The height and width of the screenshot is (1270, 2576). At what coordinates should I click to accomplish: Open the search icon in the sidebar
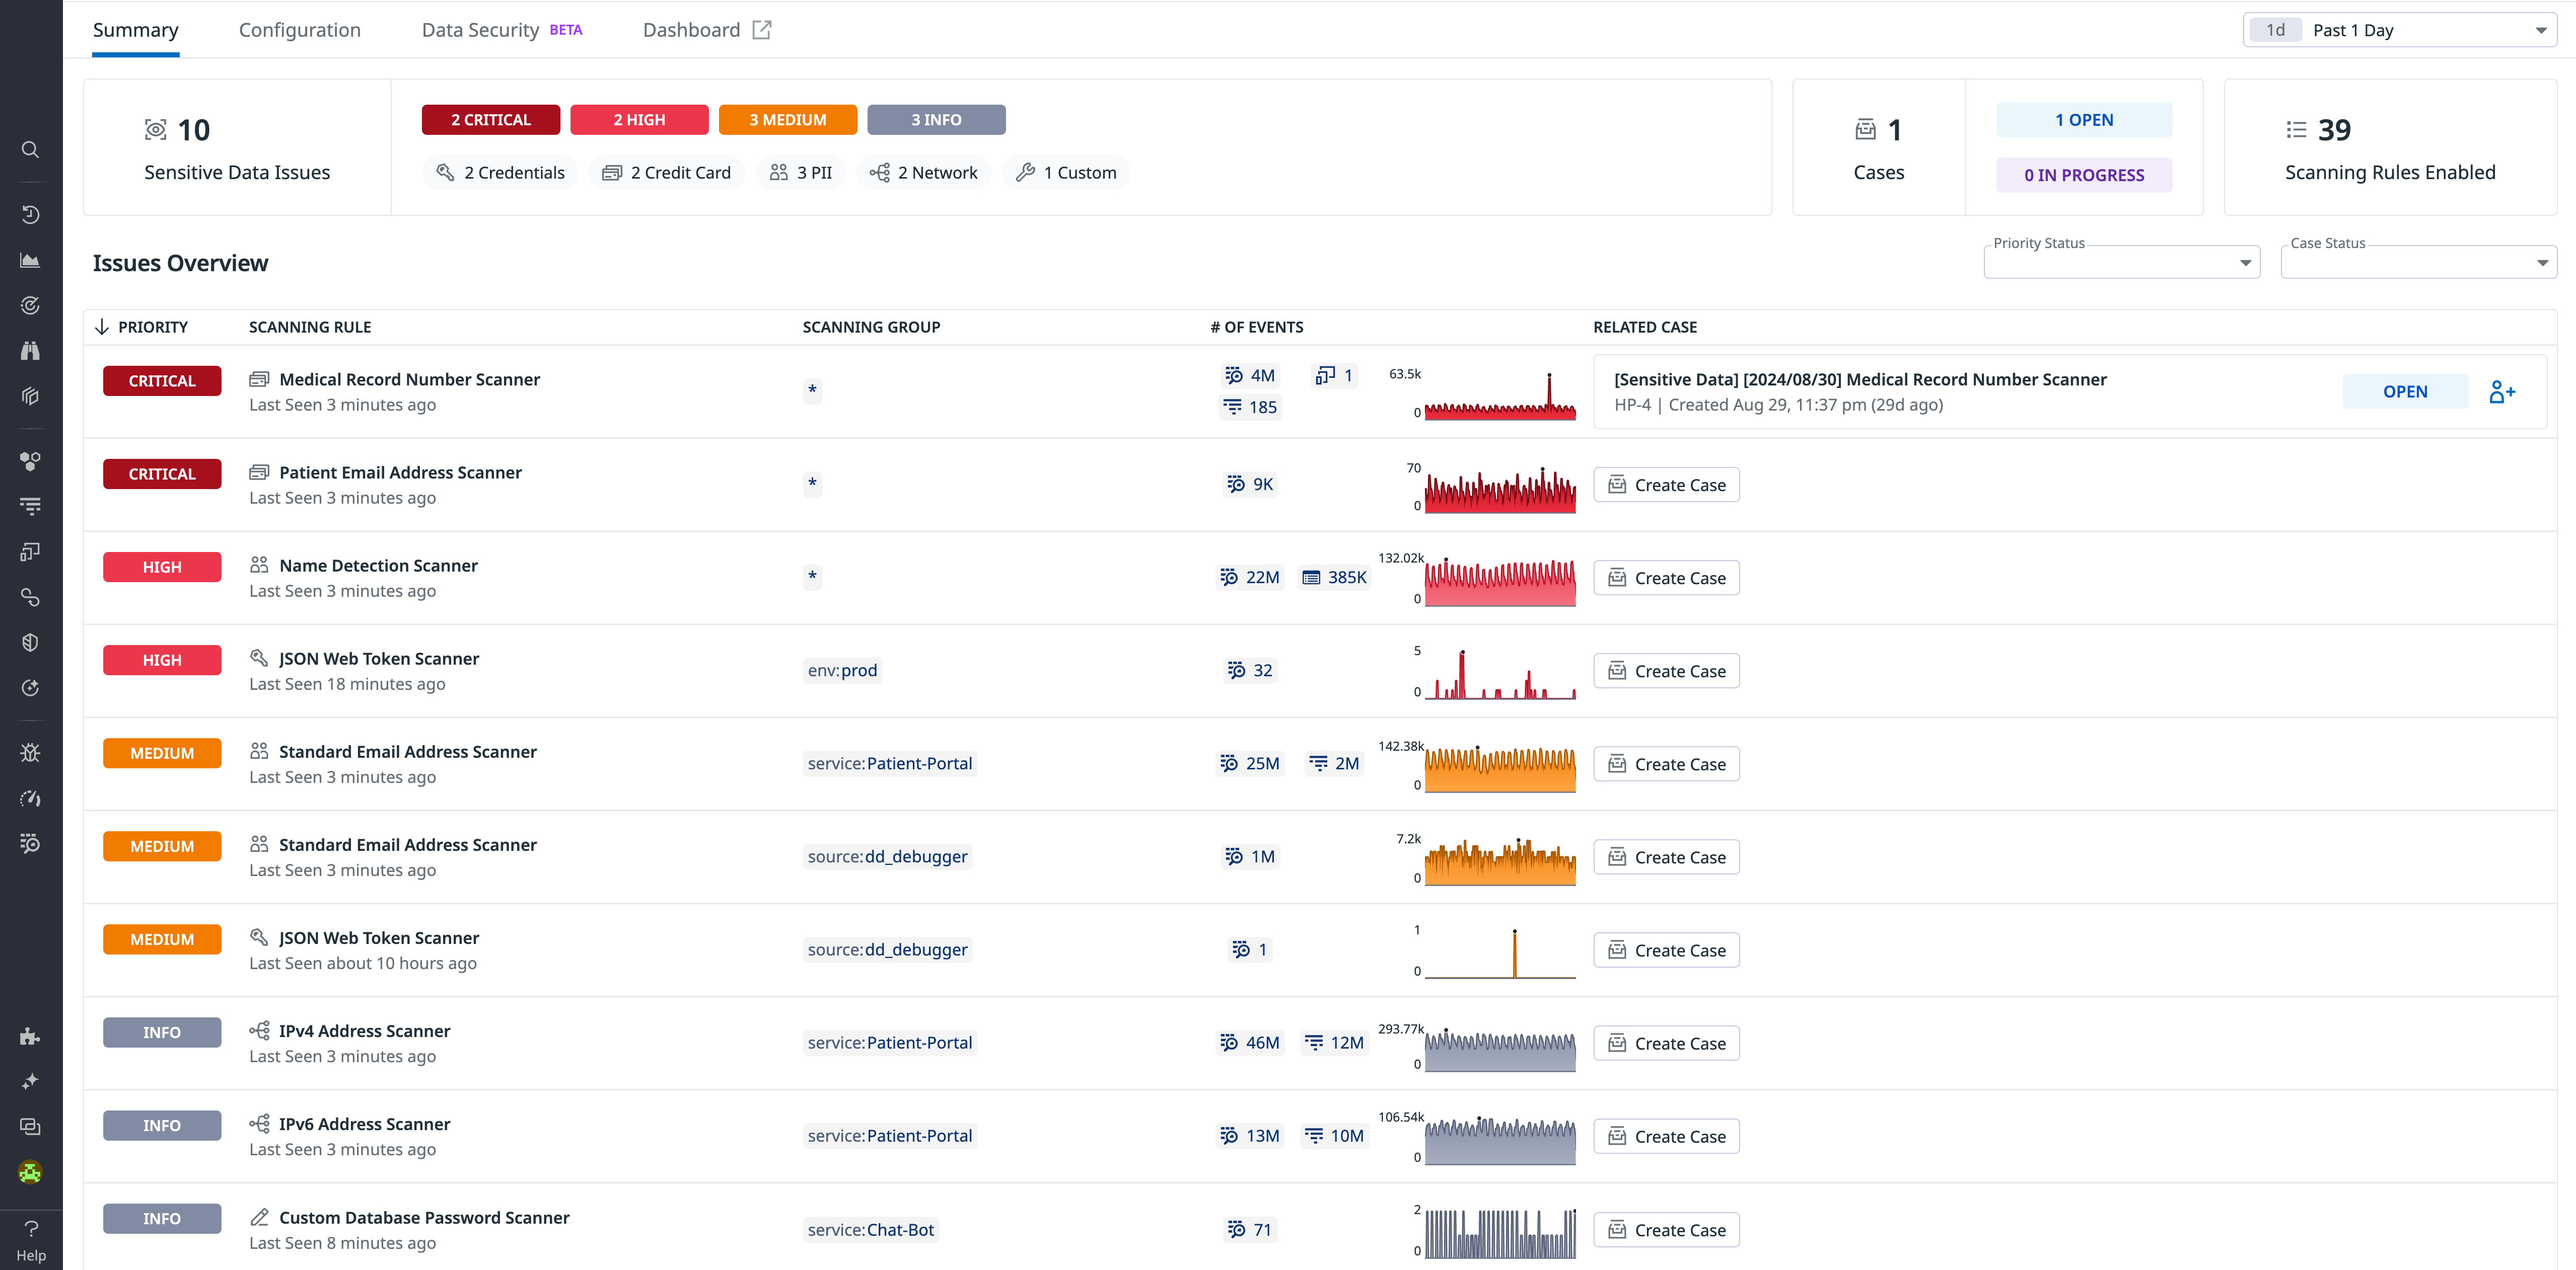30,149
